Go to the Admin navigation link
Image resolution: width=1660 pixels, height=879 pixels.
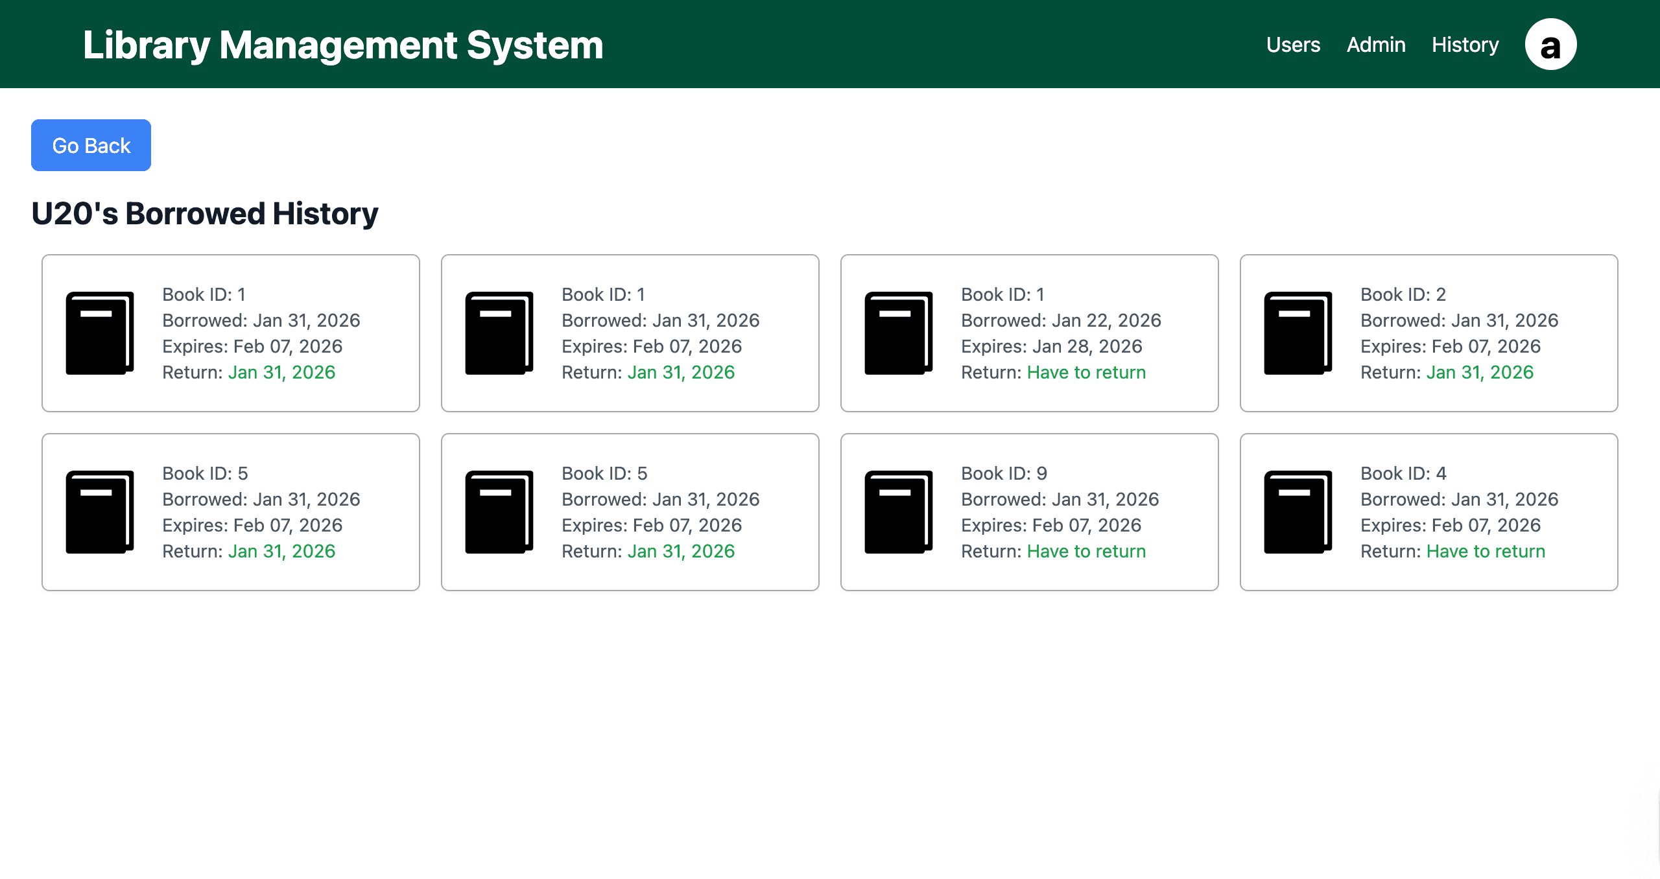[x=1376, y=45]
